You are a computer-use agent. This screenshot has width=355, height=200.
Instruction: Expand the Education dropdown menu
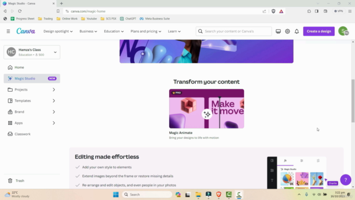[x=114, y=31]
